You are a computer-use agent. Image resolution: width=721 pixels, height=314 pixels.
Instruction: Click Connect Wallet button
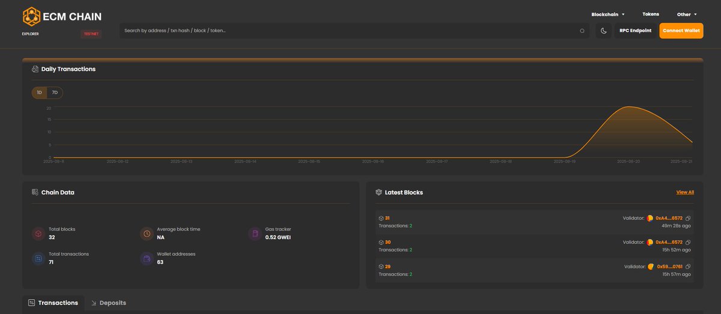(x=681, y=31)
